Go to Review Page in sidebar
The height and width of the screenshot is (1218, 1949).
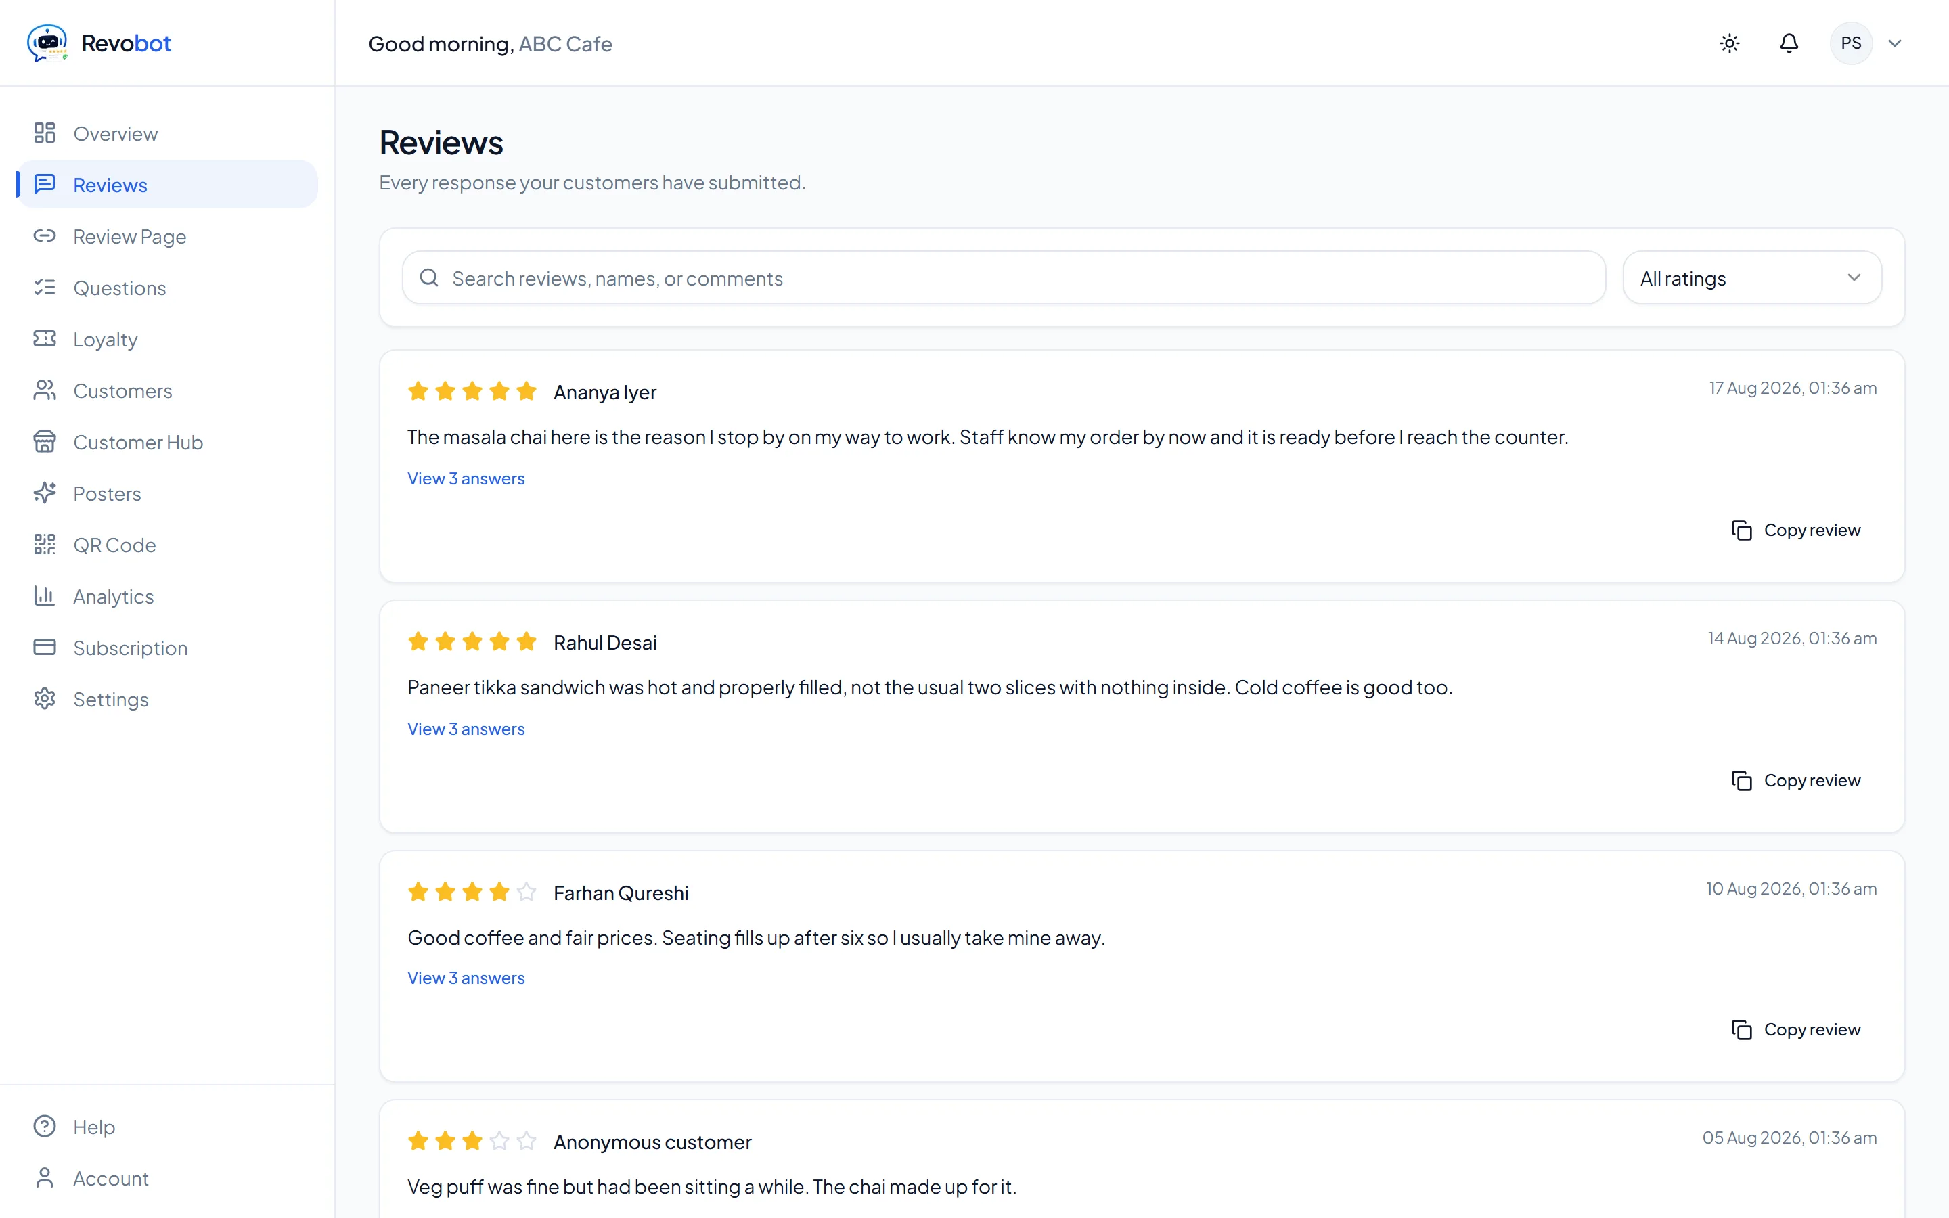166,236
